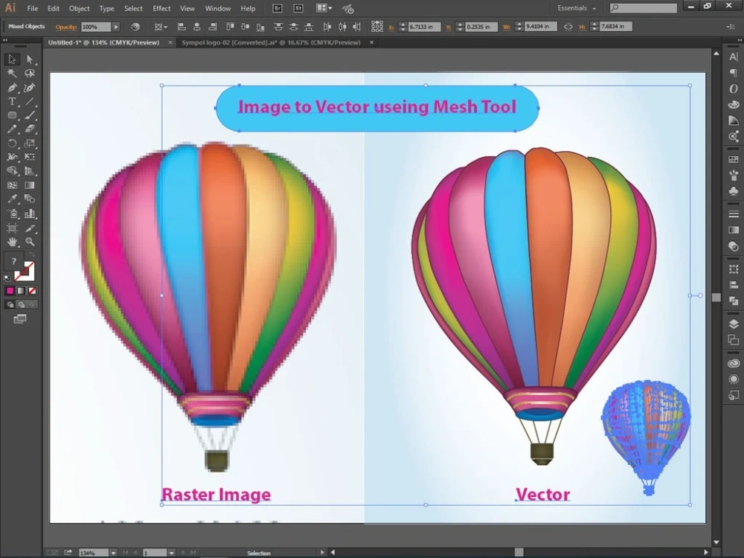Open the Symbols panel icon

[734, 191]
